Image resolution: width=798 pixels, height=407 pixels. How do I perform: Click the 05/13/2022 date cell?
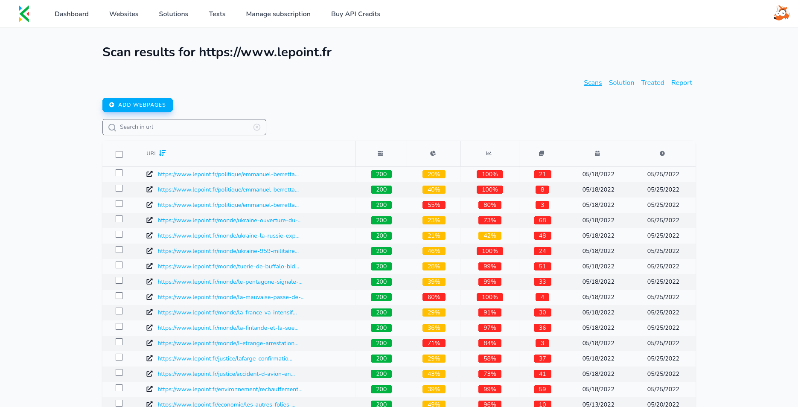598,404
